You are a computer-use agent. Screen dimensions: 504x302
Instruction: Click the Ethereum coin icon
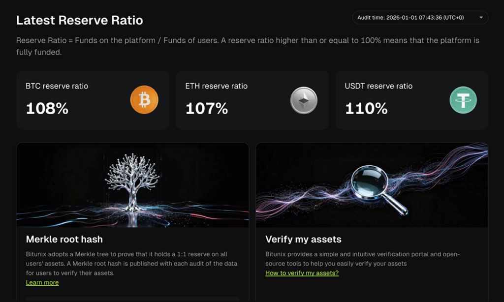(304, 100)
